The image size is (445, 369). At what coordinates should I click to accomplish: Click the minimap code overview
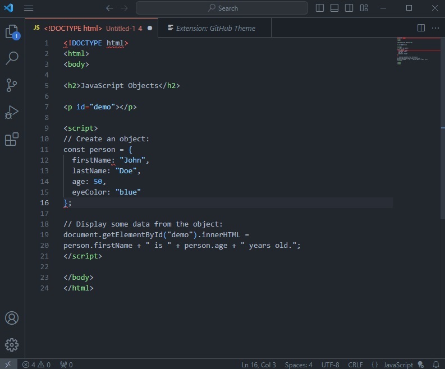tap(418, 51)
